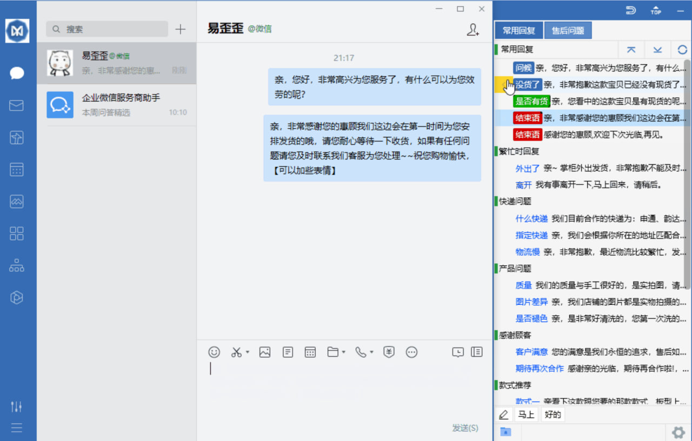Open the Messages view in left sidebar
Viewport: 692px width, 441px height.
tap(17, 73)
